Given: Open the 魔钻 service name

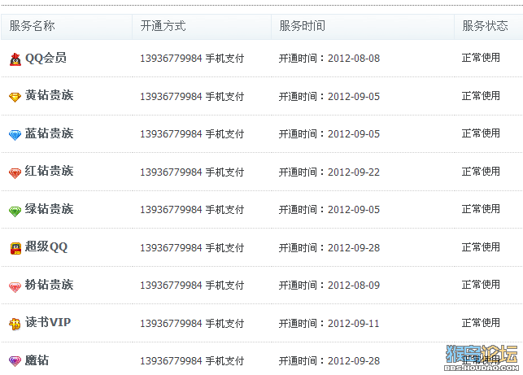Looking at the screenshot, I should tap(37, 360).
